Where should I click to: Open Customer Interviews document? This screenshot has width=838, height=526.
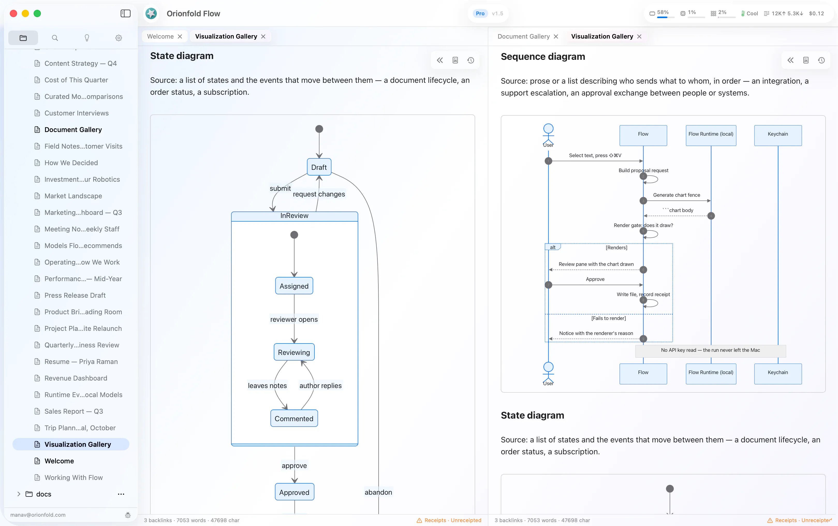71,113
